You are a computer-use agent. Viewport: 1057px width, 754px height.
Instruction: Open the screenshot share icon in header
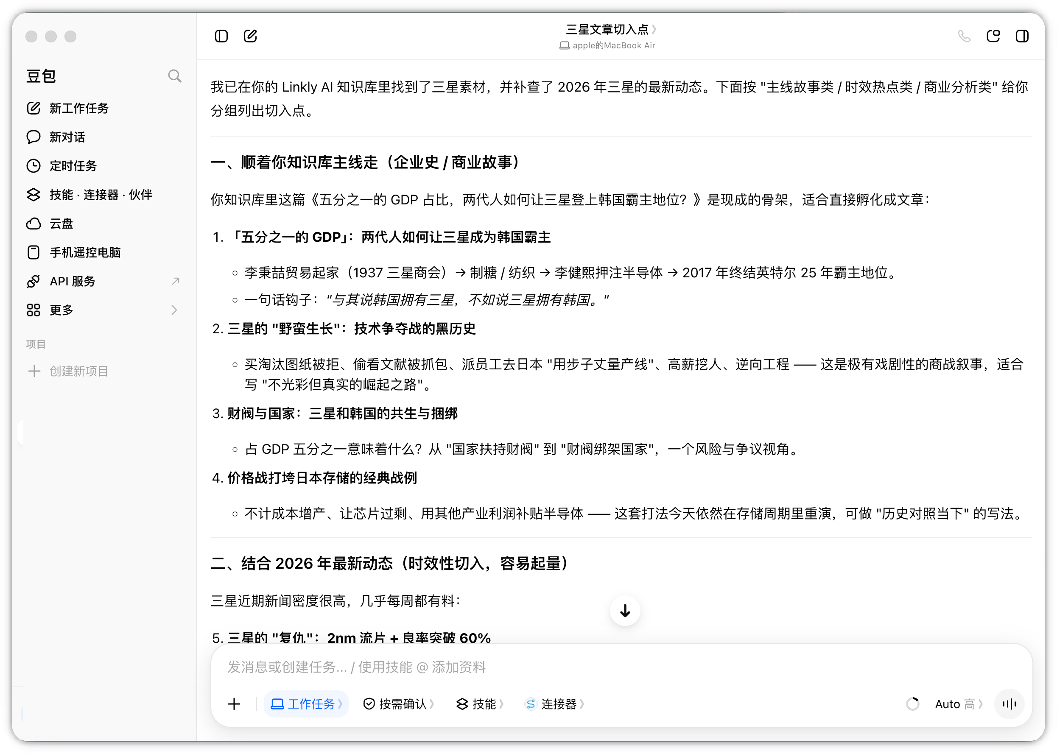coord(993,36)
